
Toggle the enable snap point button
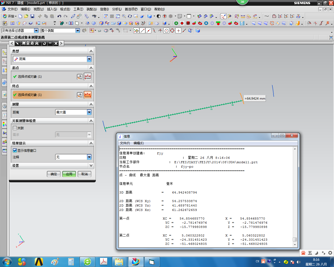(136, 31)
